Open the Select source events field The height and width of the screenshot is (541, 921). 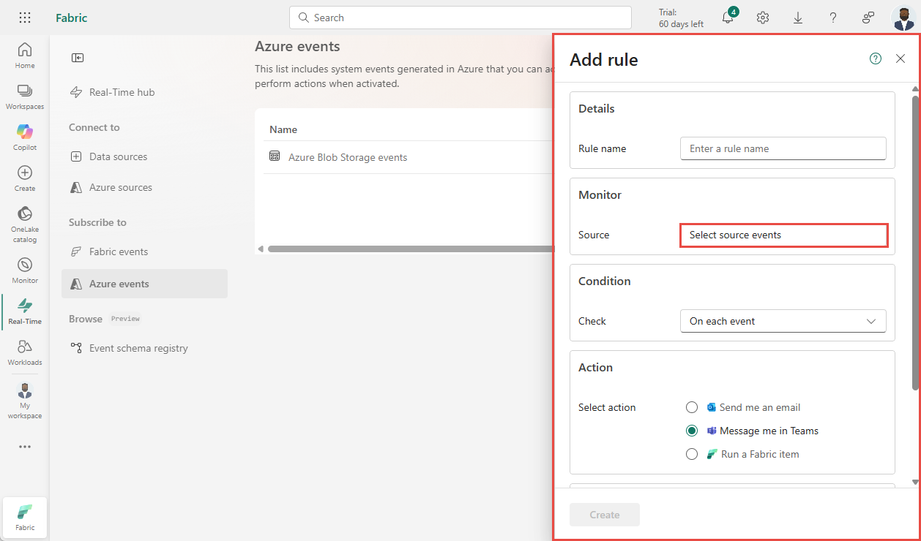coord(783,235)
